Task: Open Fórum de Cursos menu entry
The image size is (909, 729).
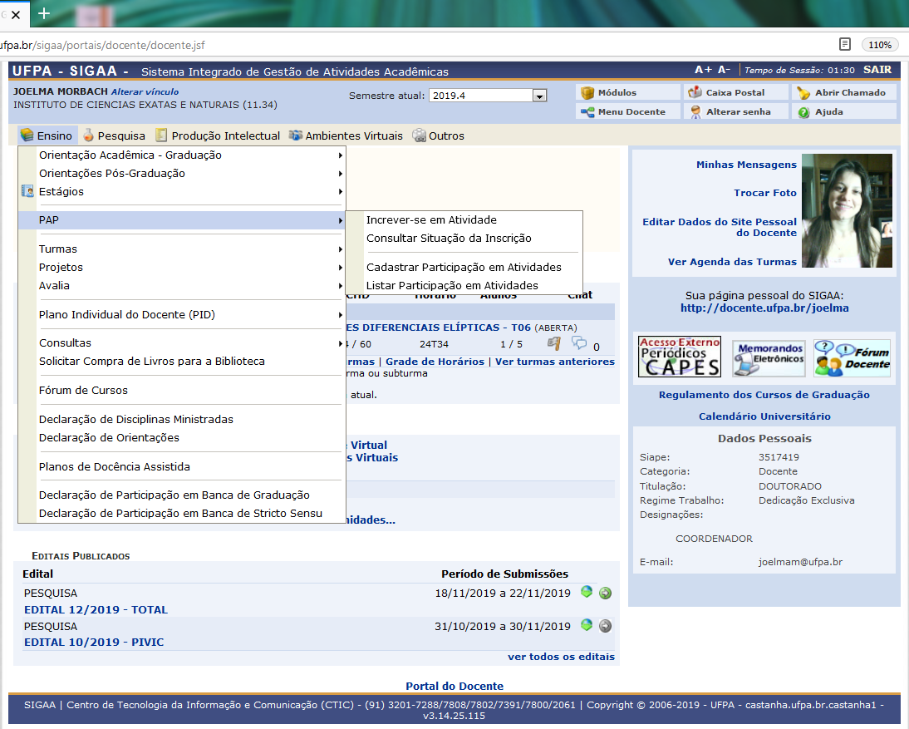Action: (x=83, y=391)
